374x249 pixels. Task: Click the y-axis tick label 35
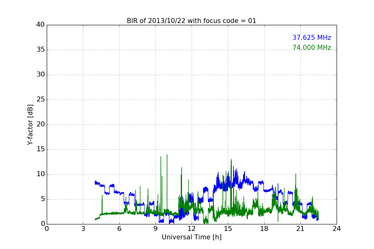pyautogui.click(x=41, y=50)
